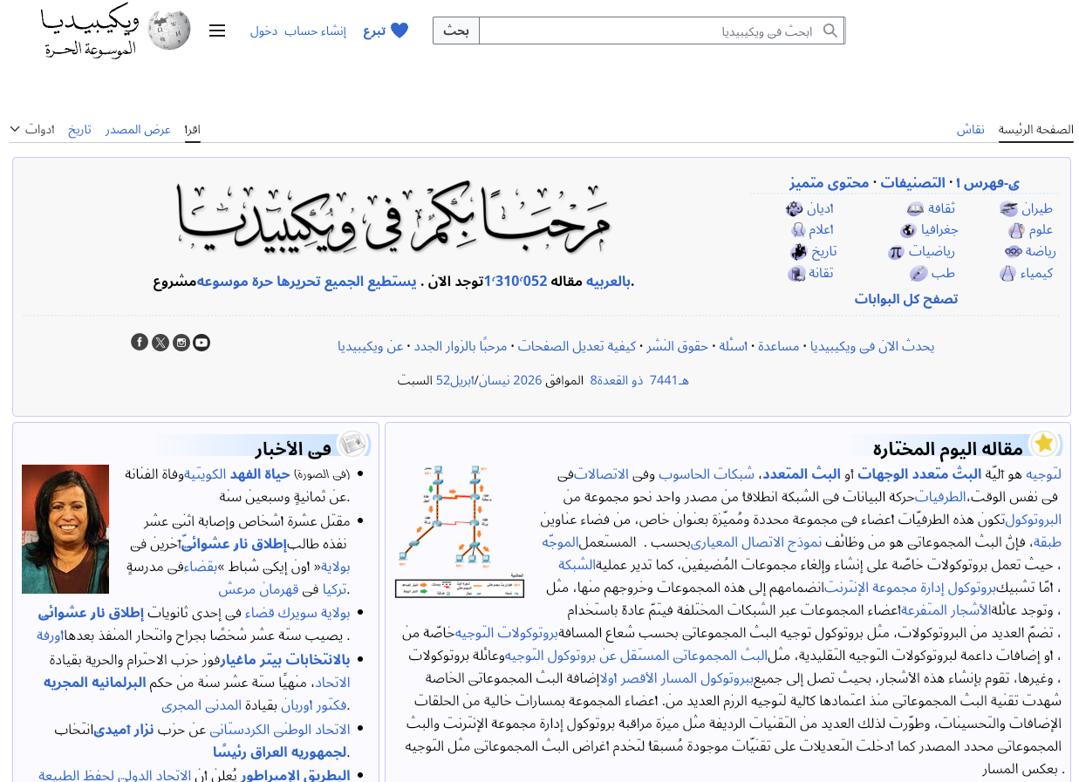Open كيفية تعديل الصفحات editing guide link
The width and height of the screenshot is (1079, 782).
[x=577, y=346]
